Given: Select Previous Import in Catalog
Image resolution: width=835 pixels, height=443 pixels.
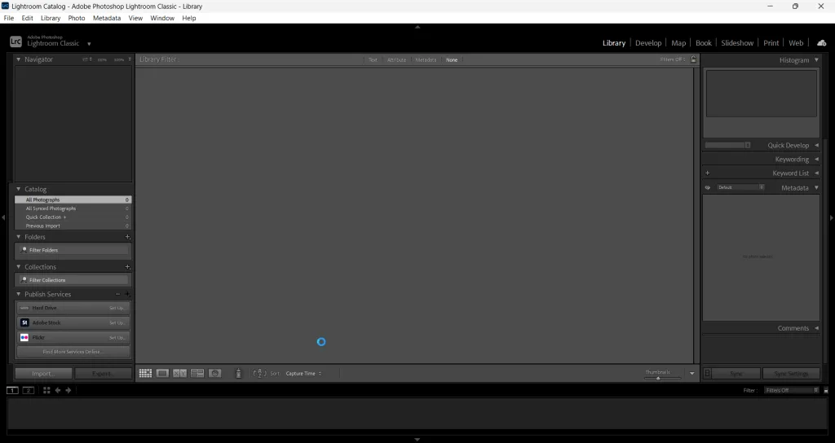Looking at the screenshot, I should pyautogui.click(x=73, y=226).
